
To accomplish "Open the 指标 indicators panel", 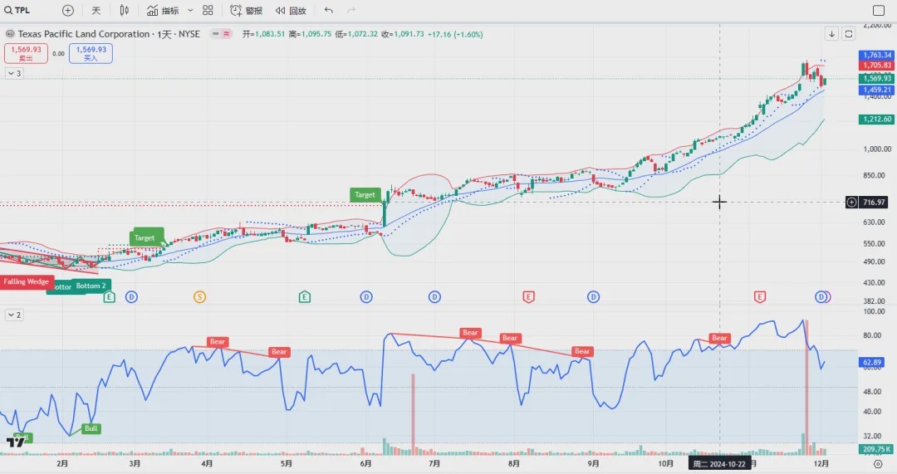I will click(x=162, y=11).
